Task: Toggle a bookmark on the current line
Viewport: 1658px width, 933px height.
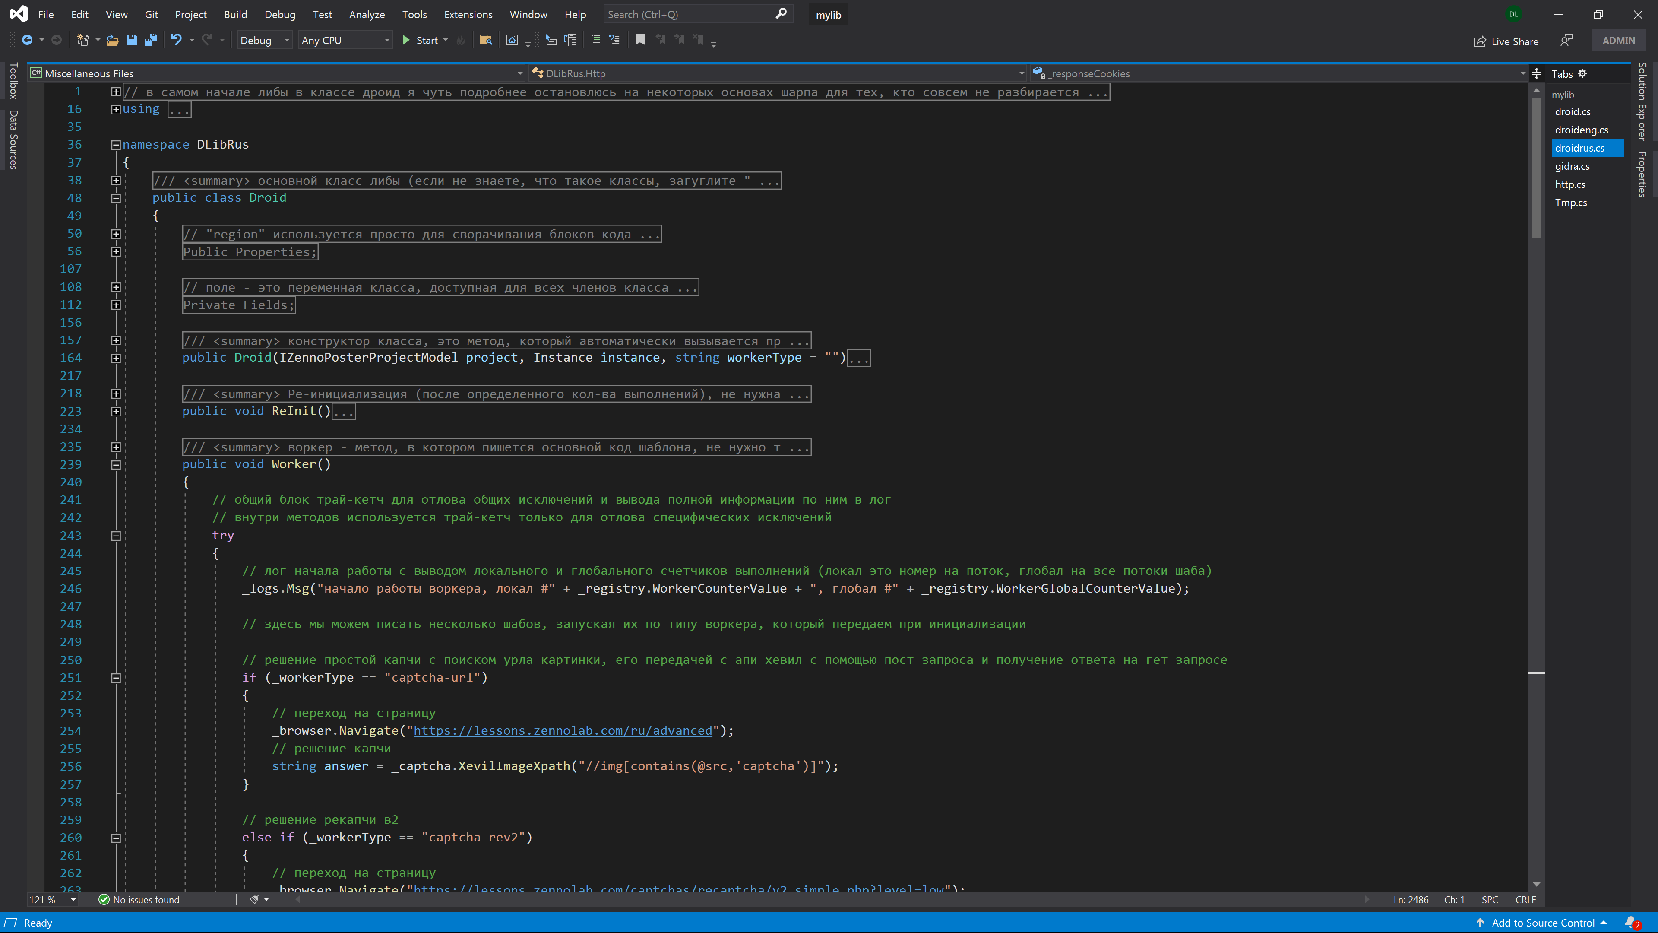Action: pos(639,39)
